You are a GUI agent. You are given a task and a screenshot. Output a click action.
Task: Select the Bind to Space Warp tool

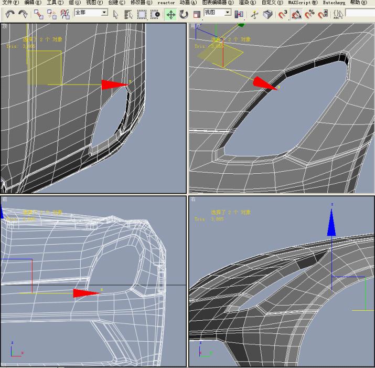(65, 14)
